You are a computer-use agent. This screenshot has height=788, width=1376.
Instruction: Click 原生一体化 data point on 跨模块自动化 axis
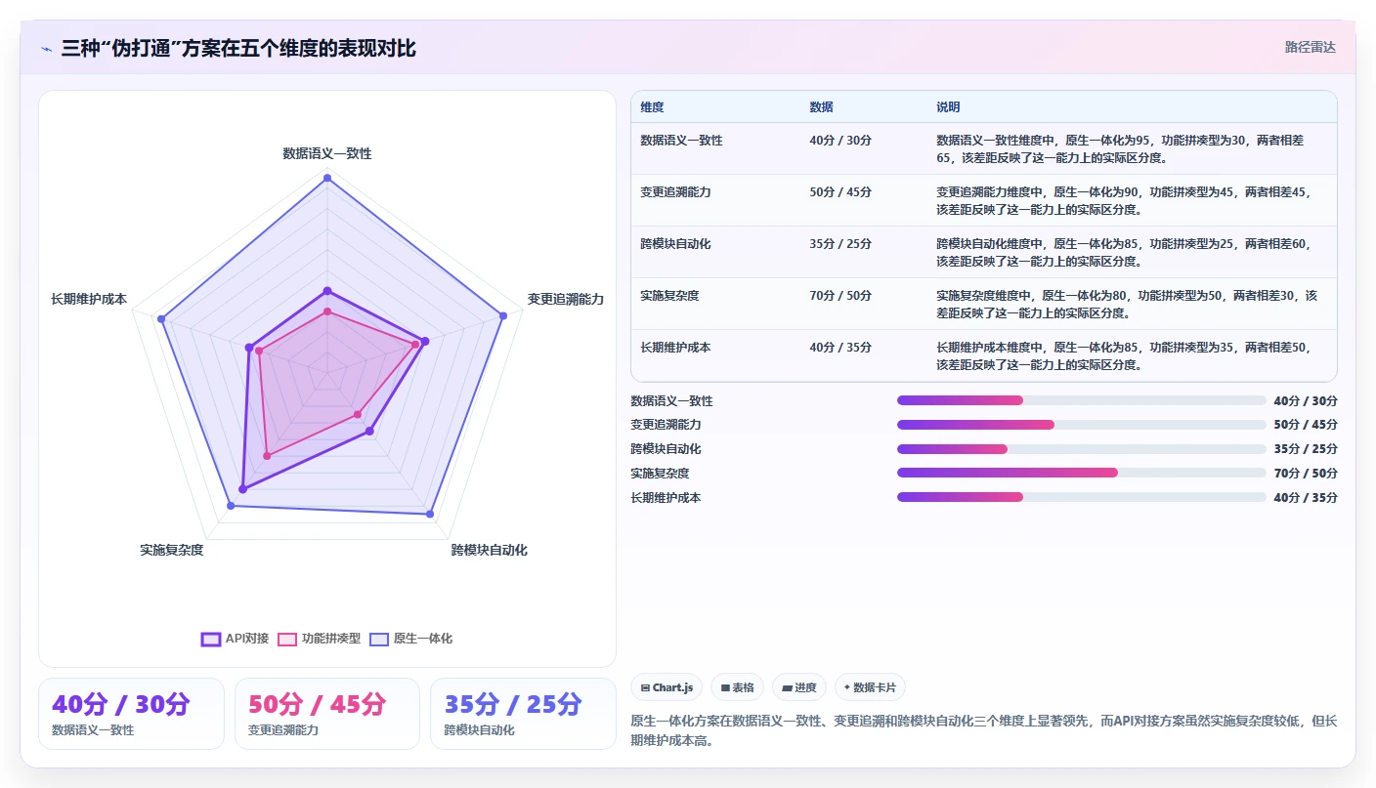tap(429, 513)
